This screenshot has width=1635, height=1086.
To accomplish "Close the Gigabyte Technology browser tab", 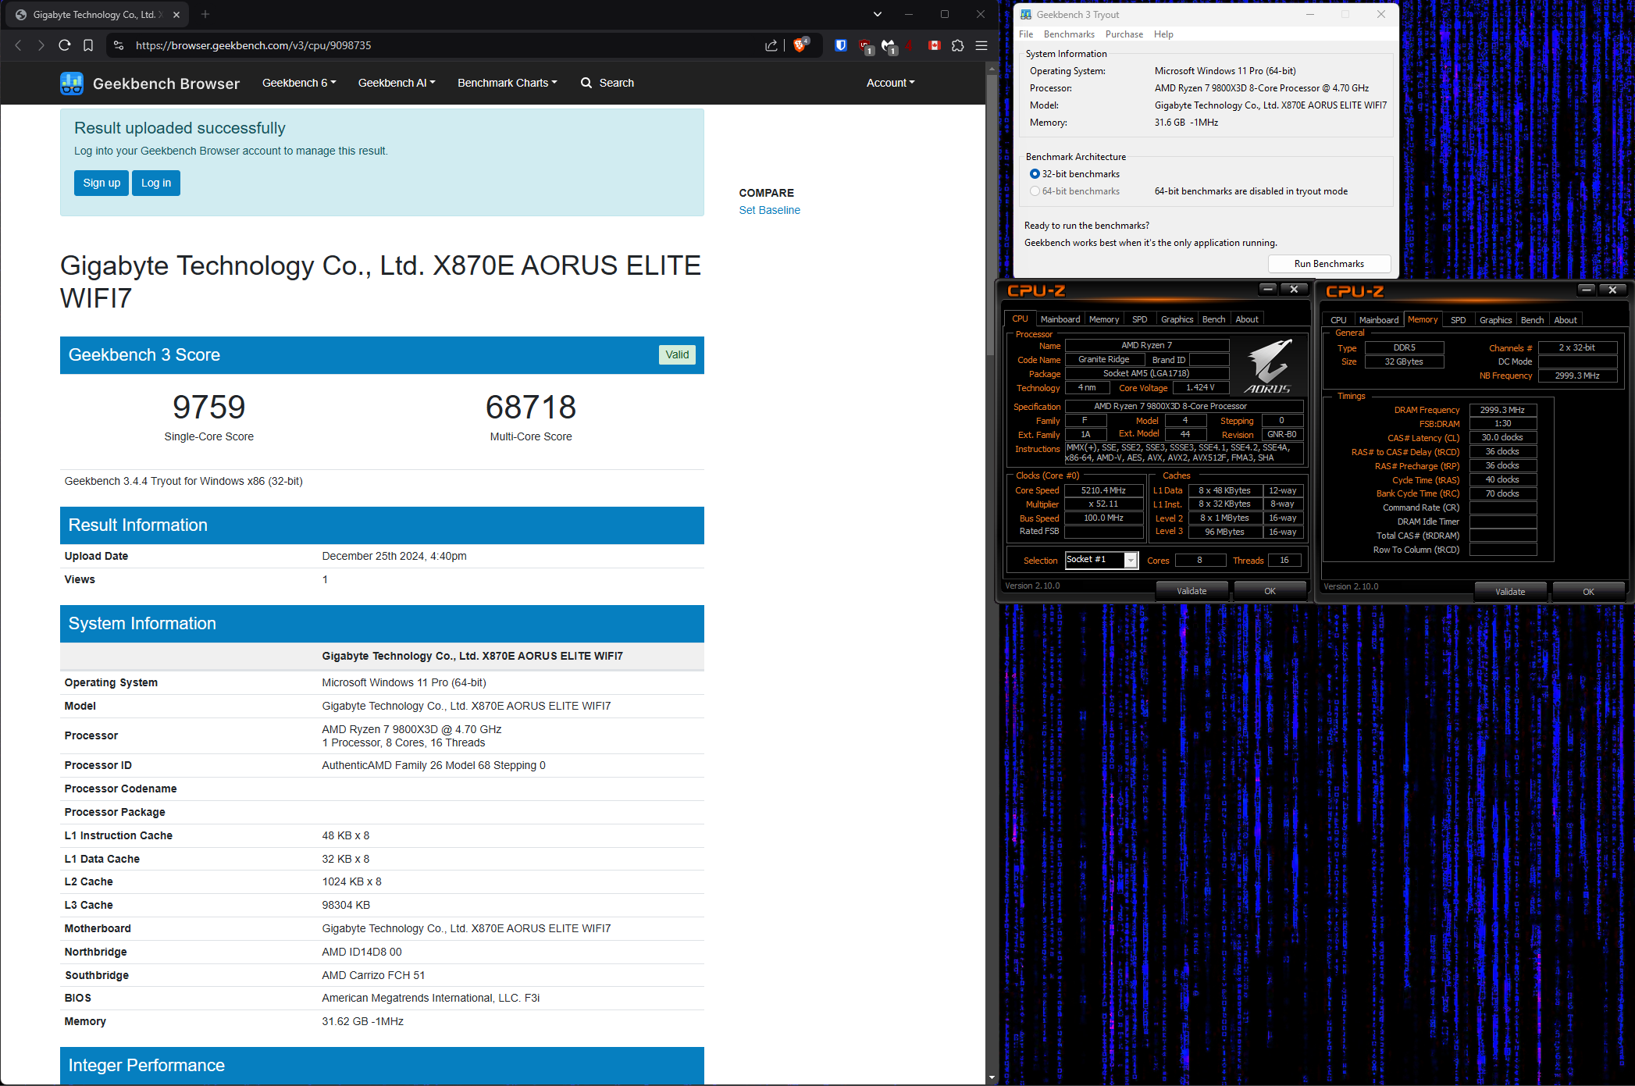I will click(x=176, y=14).
